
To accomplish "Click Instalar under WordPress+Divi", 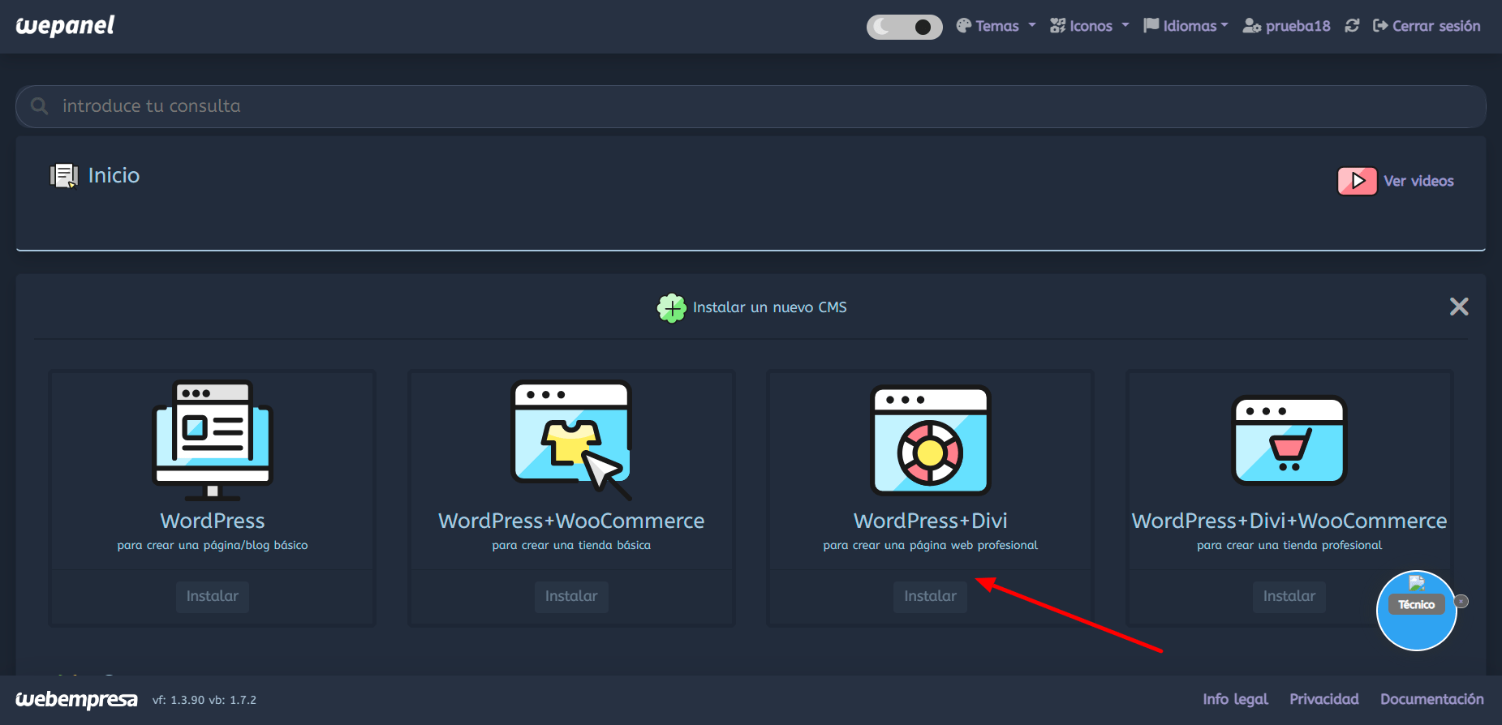I will (931, 596).
